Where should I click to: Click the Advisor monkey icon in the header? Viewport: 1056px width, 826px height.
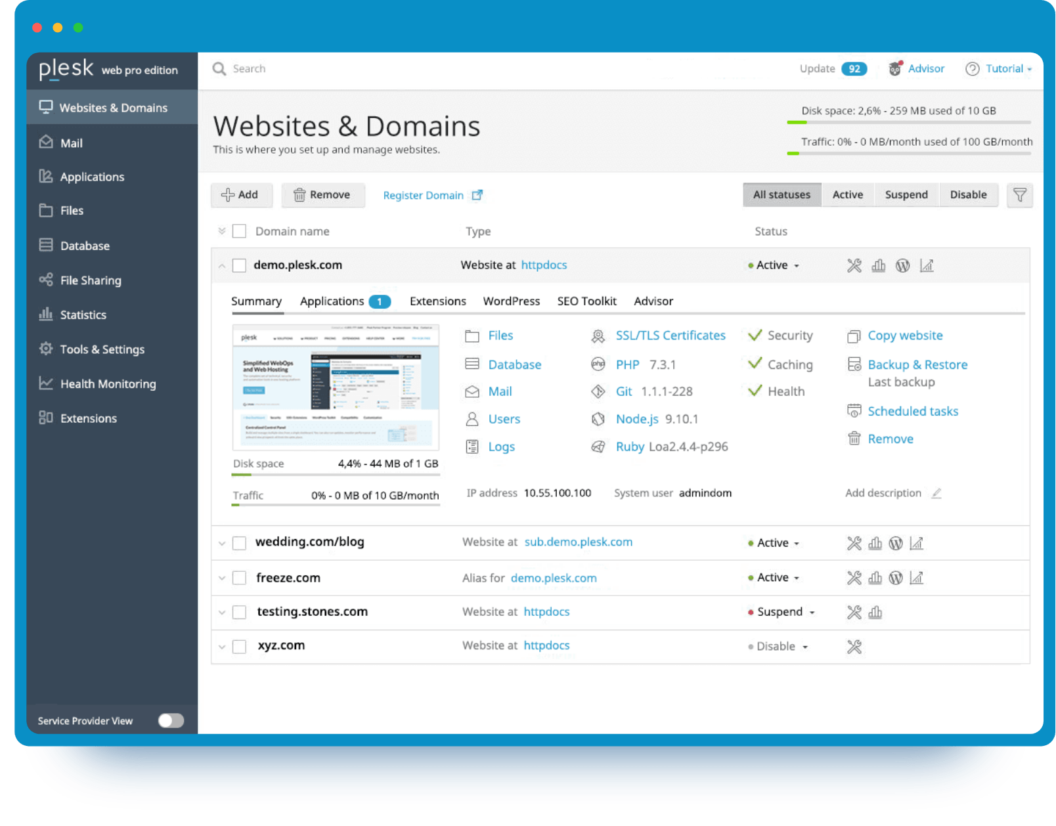(894, 68)
